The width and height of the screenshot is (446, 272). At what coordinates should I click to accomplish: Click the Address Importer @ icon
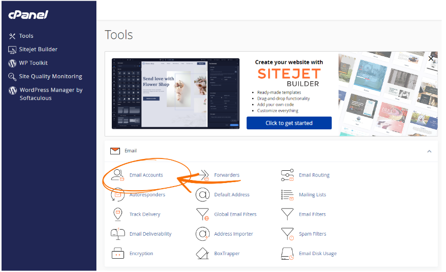point(202,234)
